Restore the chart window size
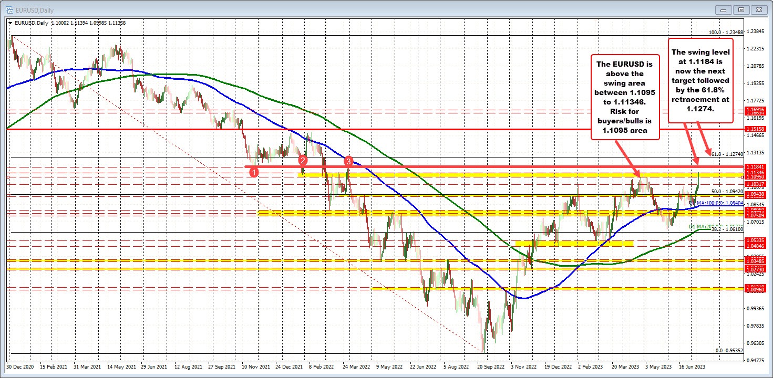This screenshot has height=378, width=773. coord(741,9)
